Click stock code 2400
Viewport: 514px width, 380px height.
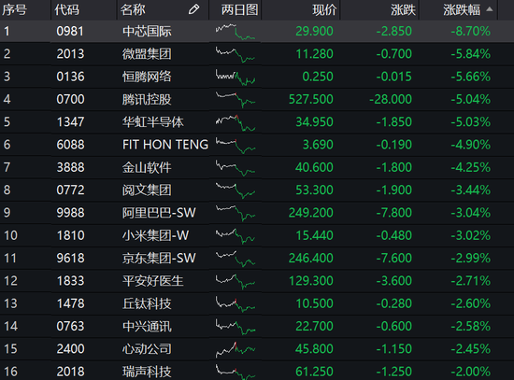[70, 349]
